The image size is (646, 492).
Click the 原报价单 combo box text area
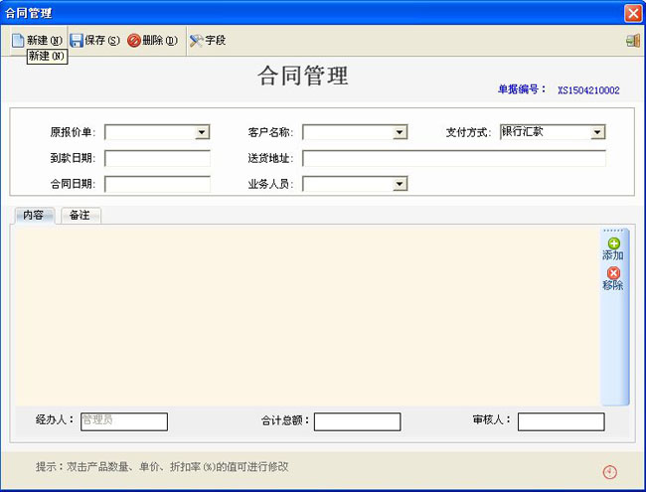coord(150,132)
